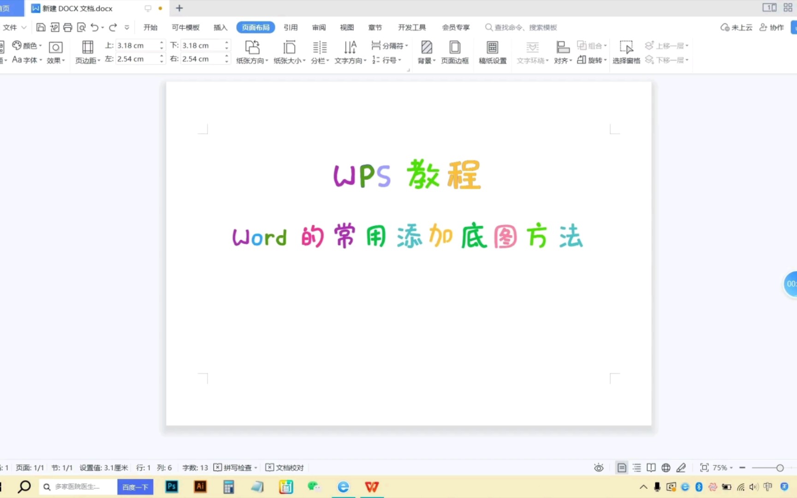Open Selection Pane (选择窗格)
The height and width of the screenshot is (498, 797).
tap(626, 52)
